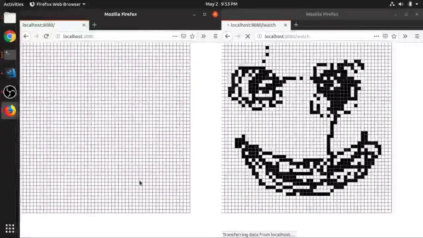The height and width of the screenshot is (238, 423).
Task: Open Firefox Web Browser app menu
Action: point(58,4)
